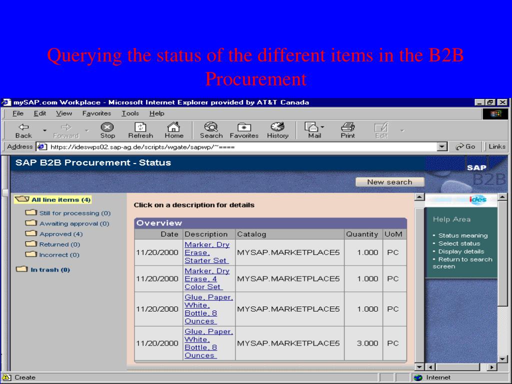The image size is (512, 384).
Task: Click Status meaning help link
Action: tap(462, 235)
